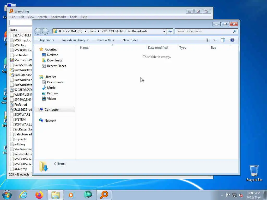Open the Tools menu in Everything
This screenshot has width=267, height=200.
[x=73, y=17]
